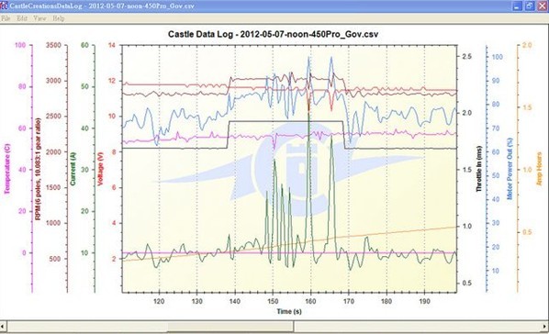The image size is (549, 334).
Task: Close the CastleCreationsDataLog window
Action: [542, 6]
